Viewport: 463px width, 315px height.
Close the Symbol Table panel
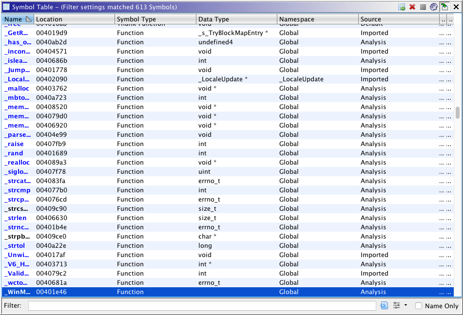pos(456,7)
